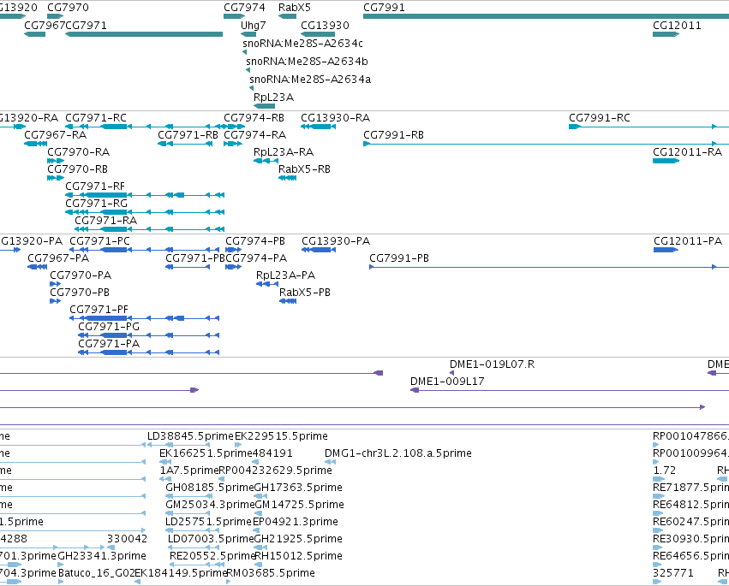
Task: Select EST GH08185.5prime label
Action: 210,488
